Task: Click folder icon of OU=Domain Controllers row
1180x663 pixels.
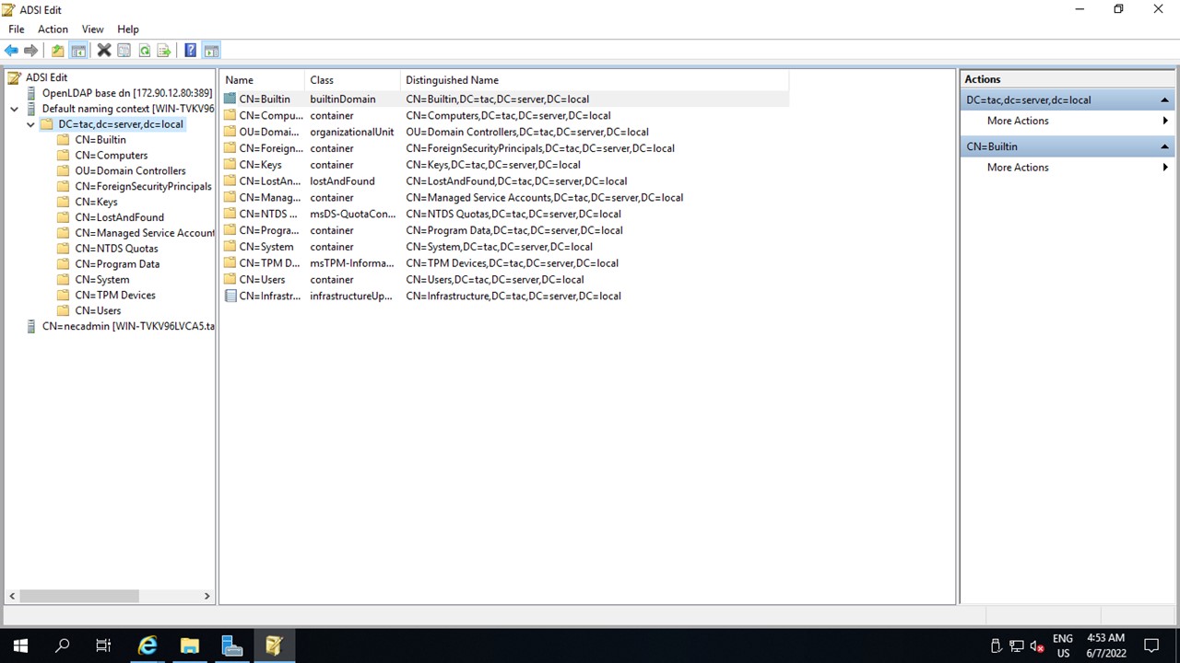Action: click(230, 132)
